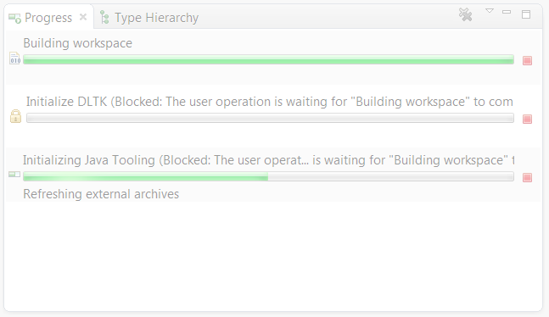
Task: Click the Initialize DLTK empty progress bar
Action: click(270, 118)
